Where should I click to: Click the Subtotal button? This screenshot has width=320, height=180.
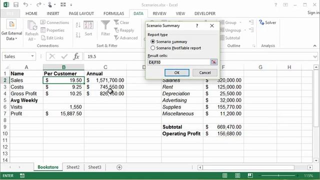[x=230, y=38]
